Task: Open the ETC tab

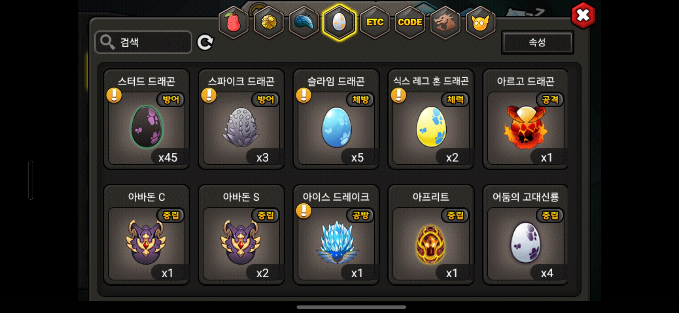Action: click(375, 23)
